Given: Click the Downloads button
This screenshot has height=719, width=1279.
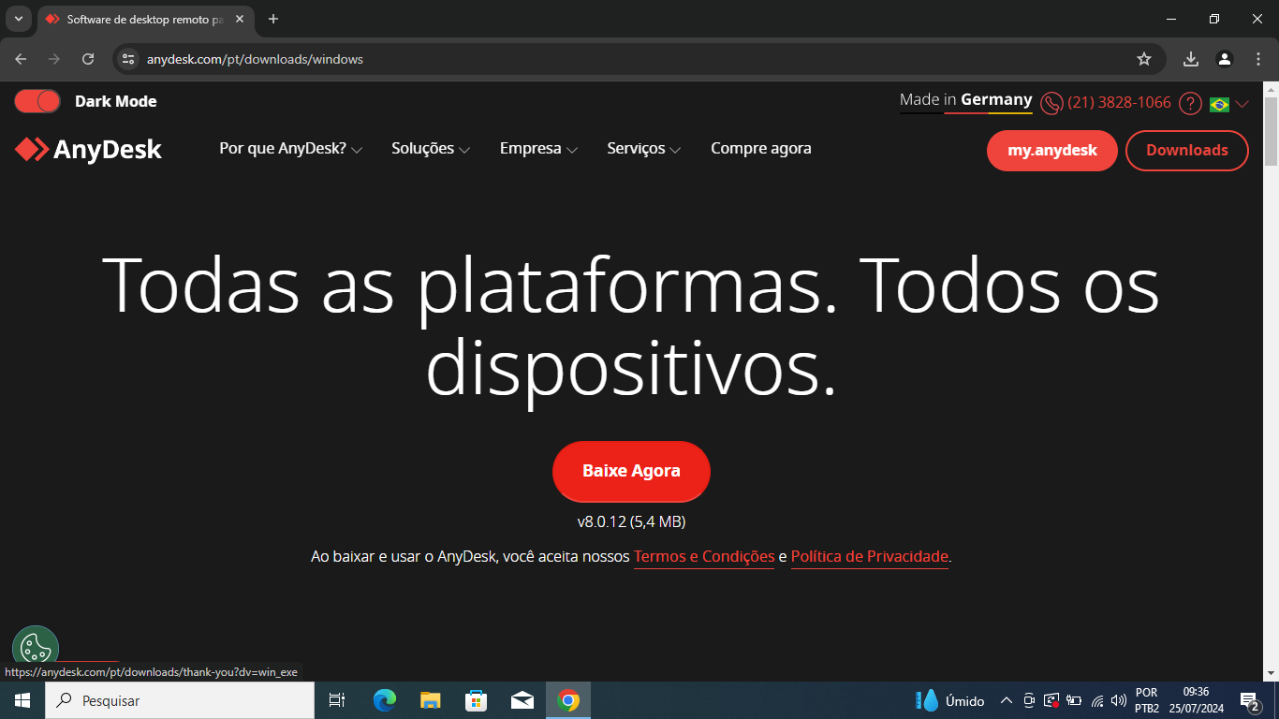Looking at the screenshot, I should click(1186, 150).
